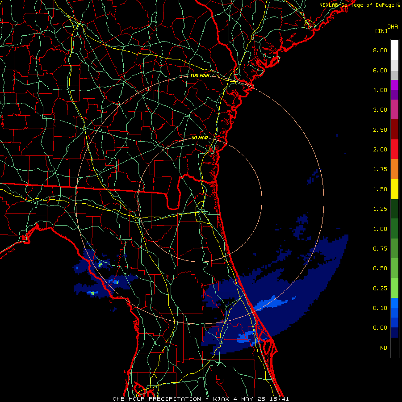
Task: Select the 0.00 legend value
Action: pyautogui.click(x=380, y=328)
